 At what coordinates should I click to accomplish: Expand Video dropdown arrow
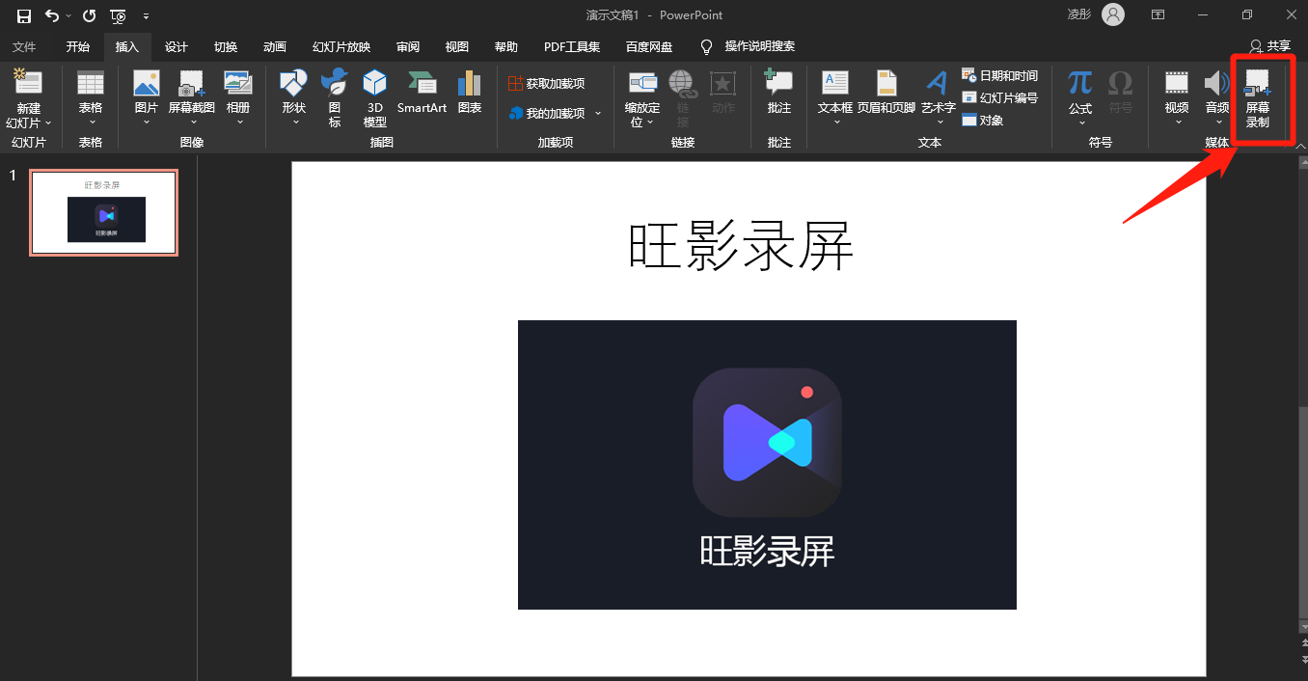pos(1178,123)
